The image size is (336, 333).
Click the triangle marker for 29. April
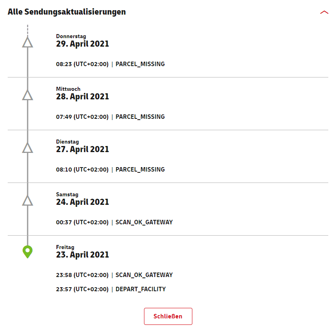[x=27, y=42]
